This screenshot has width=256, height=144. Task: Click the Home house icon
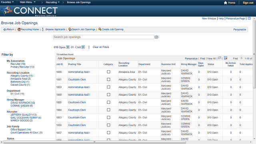point(226,3)
